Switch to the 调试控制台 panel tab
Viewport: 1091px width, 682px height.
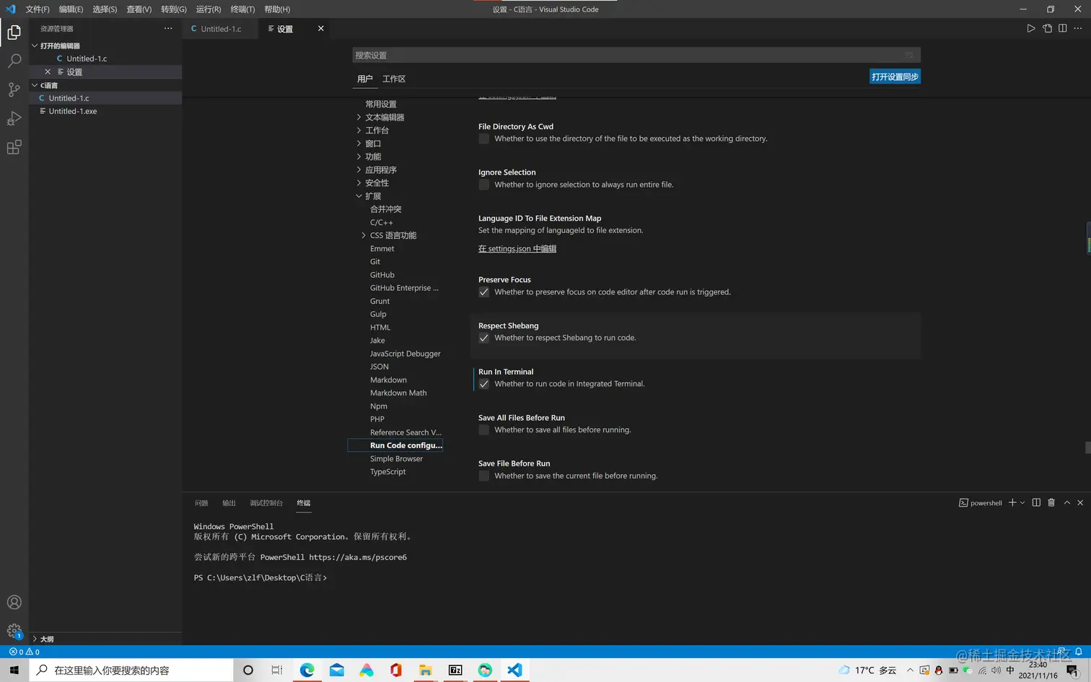click(266, 503)
